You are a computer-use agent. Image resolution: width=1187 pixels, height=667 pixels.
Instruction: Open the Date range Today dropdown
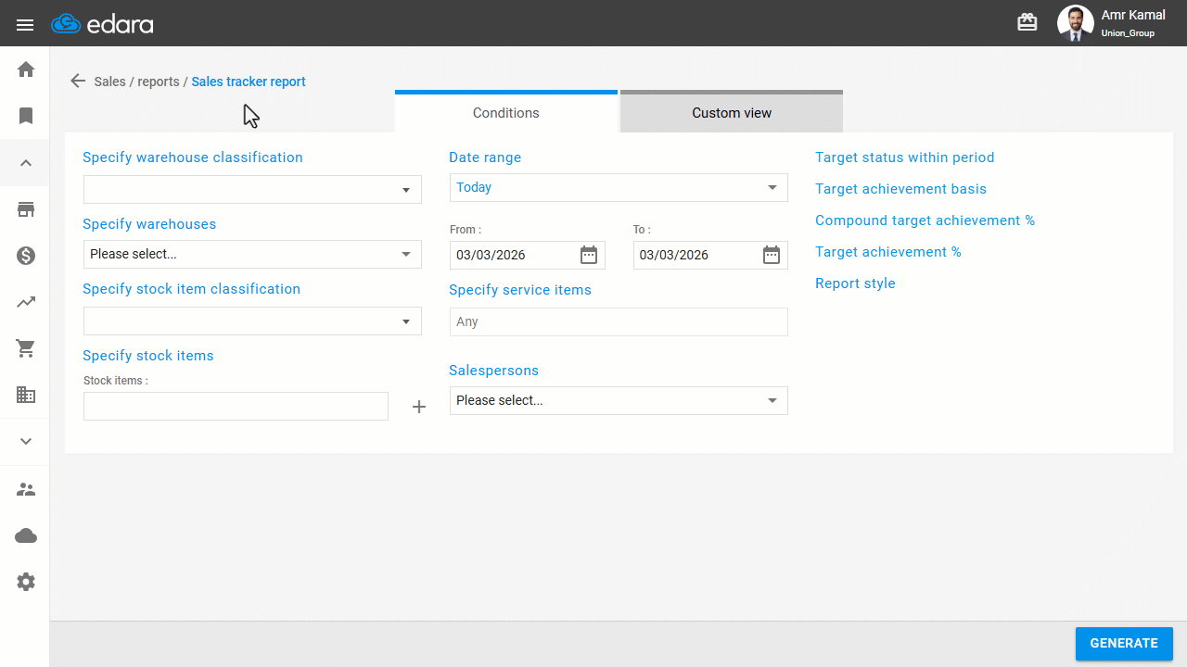tap(619, 187)
